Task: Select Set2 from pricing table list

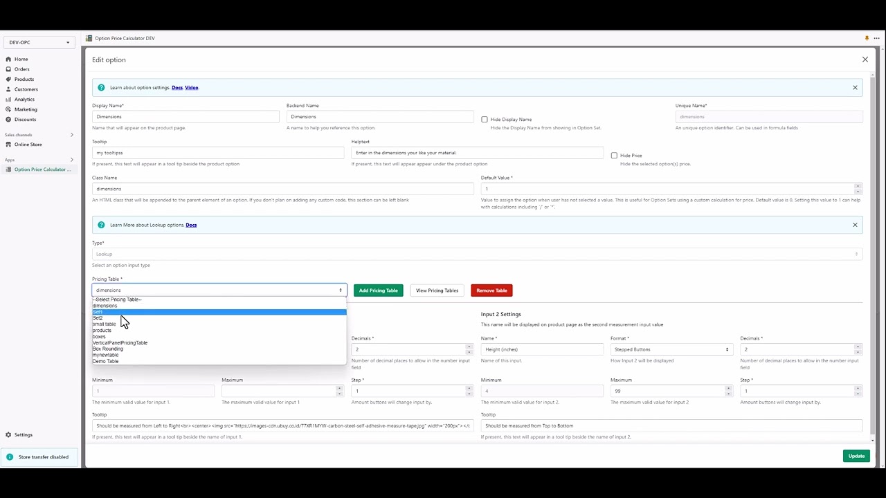Action: [219, 318]
